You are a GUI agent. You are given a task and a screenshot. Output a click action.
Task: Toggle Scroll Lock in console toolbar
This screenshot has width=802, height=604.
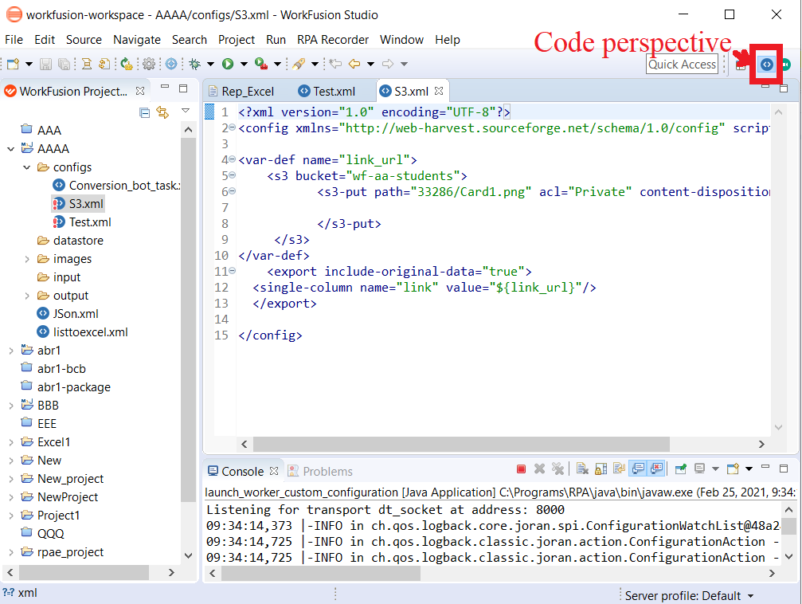601,469
